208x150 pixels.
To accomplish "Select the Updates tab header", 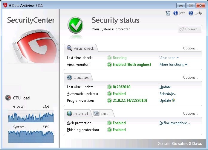I will (x=78, y=77).
